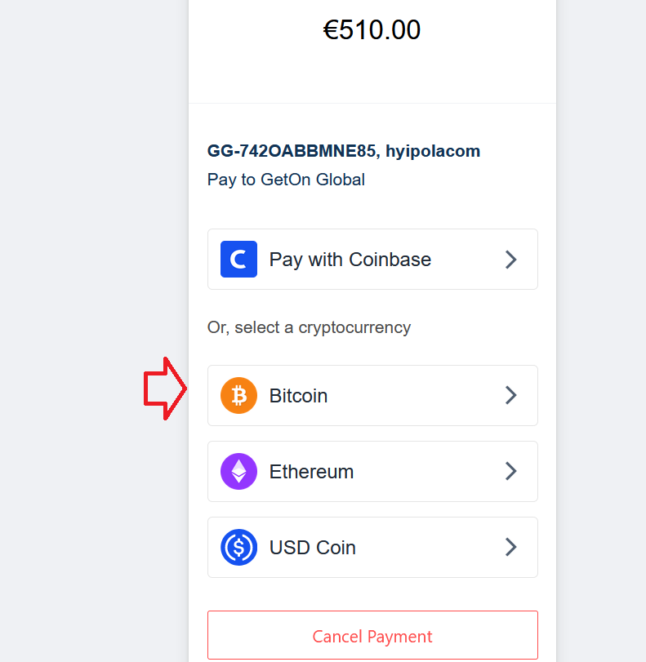Click the purple Ethereum logo icon
This screenshot has width=646, height=662.
point(238,472)
